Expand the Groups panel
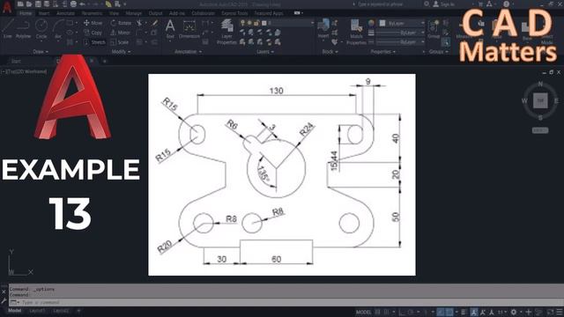Image resolution: width=564 pixels, height=317 pixels. tap(438, 51)
